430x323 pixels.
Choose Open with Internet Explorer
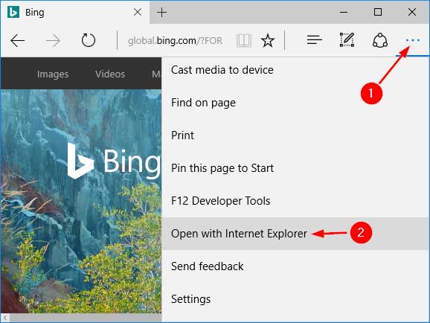click(x=295, y=234)
